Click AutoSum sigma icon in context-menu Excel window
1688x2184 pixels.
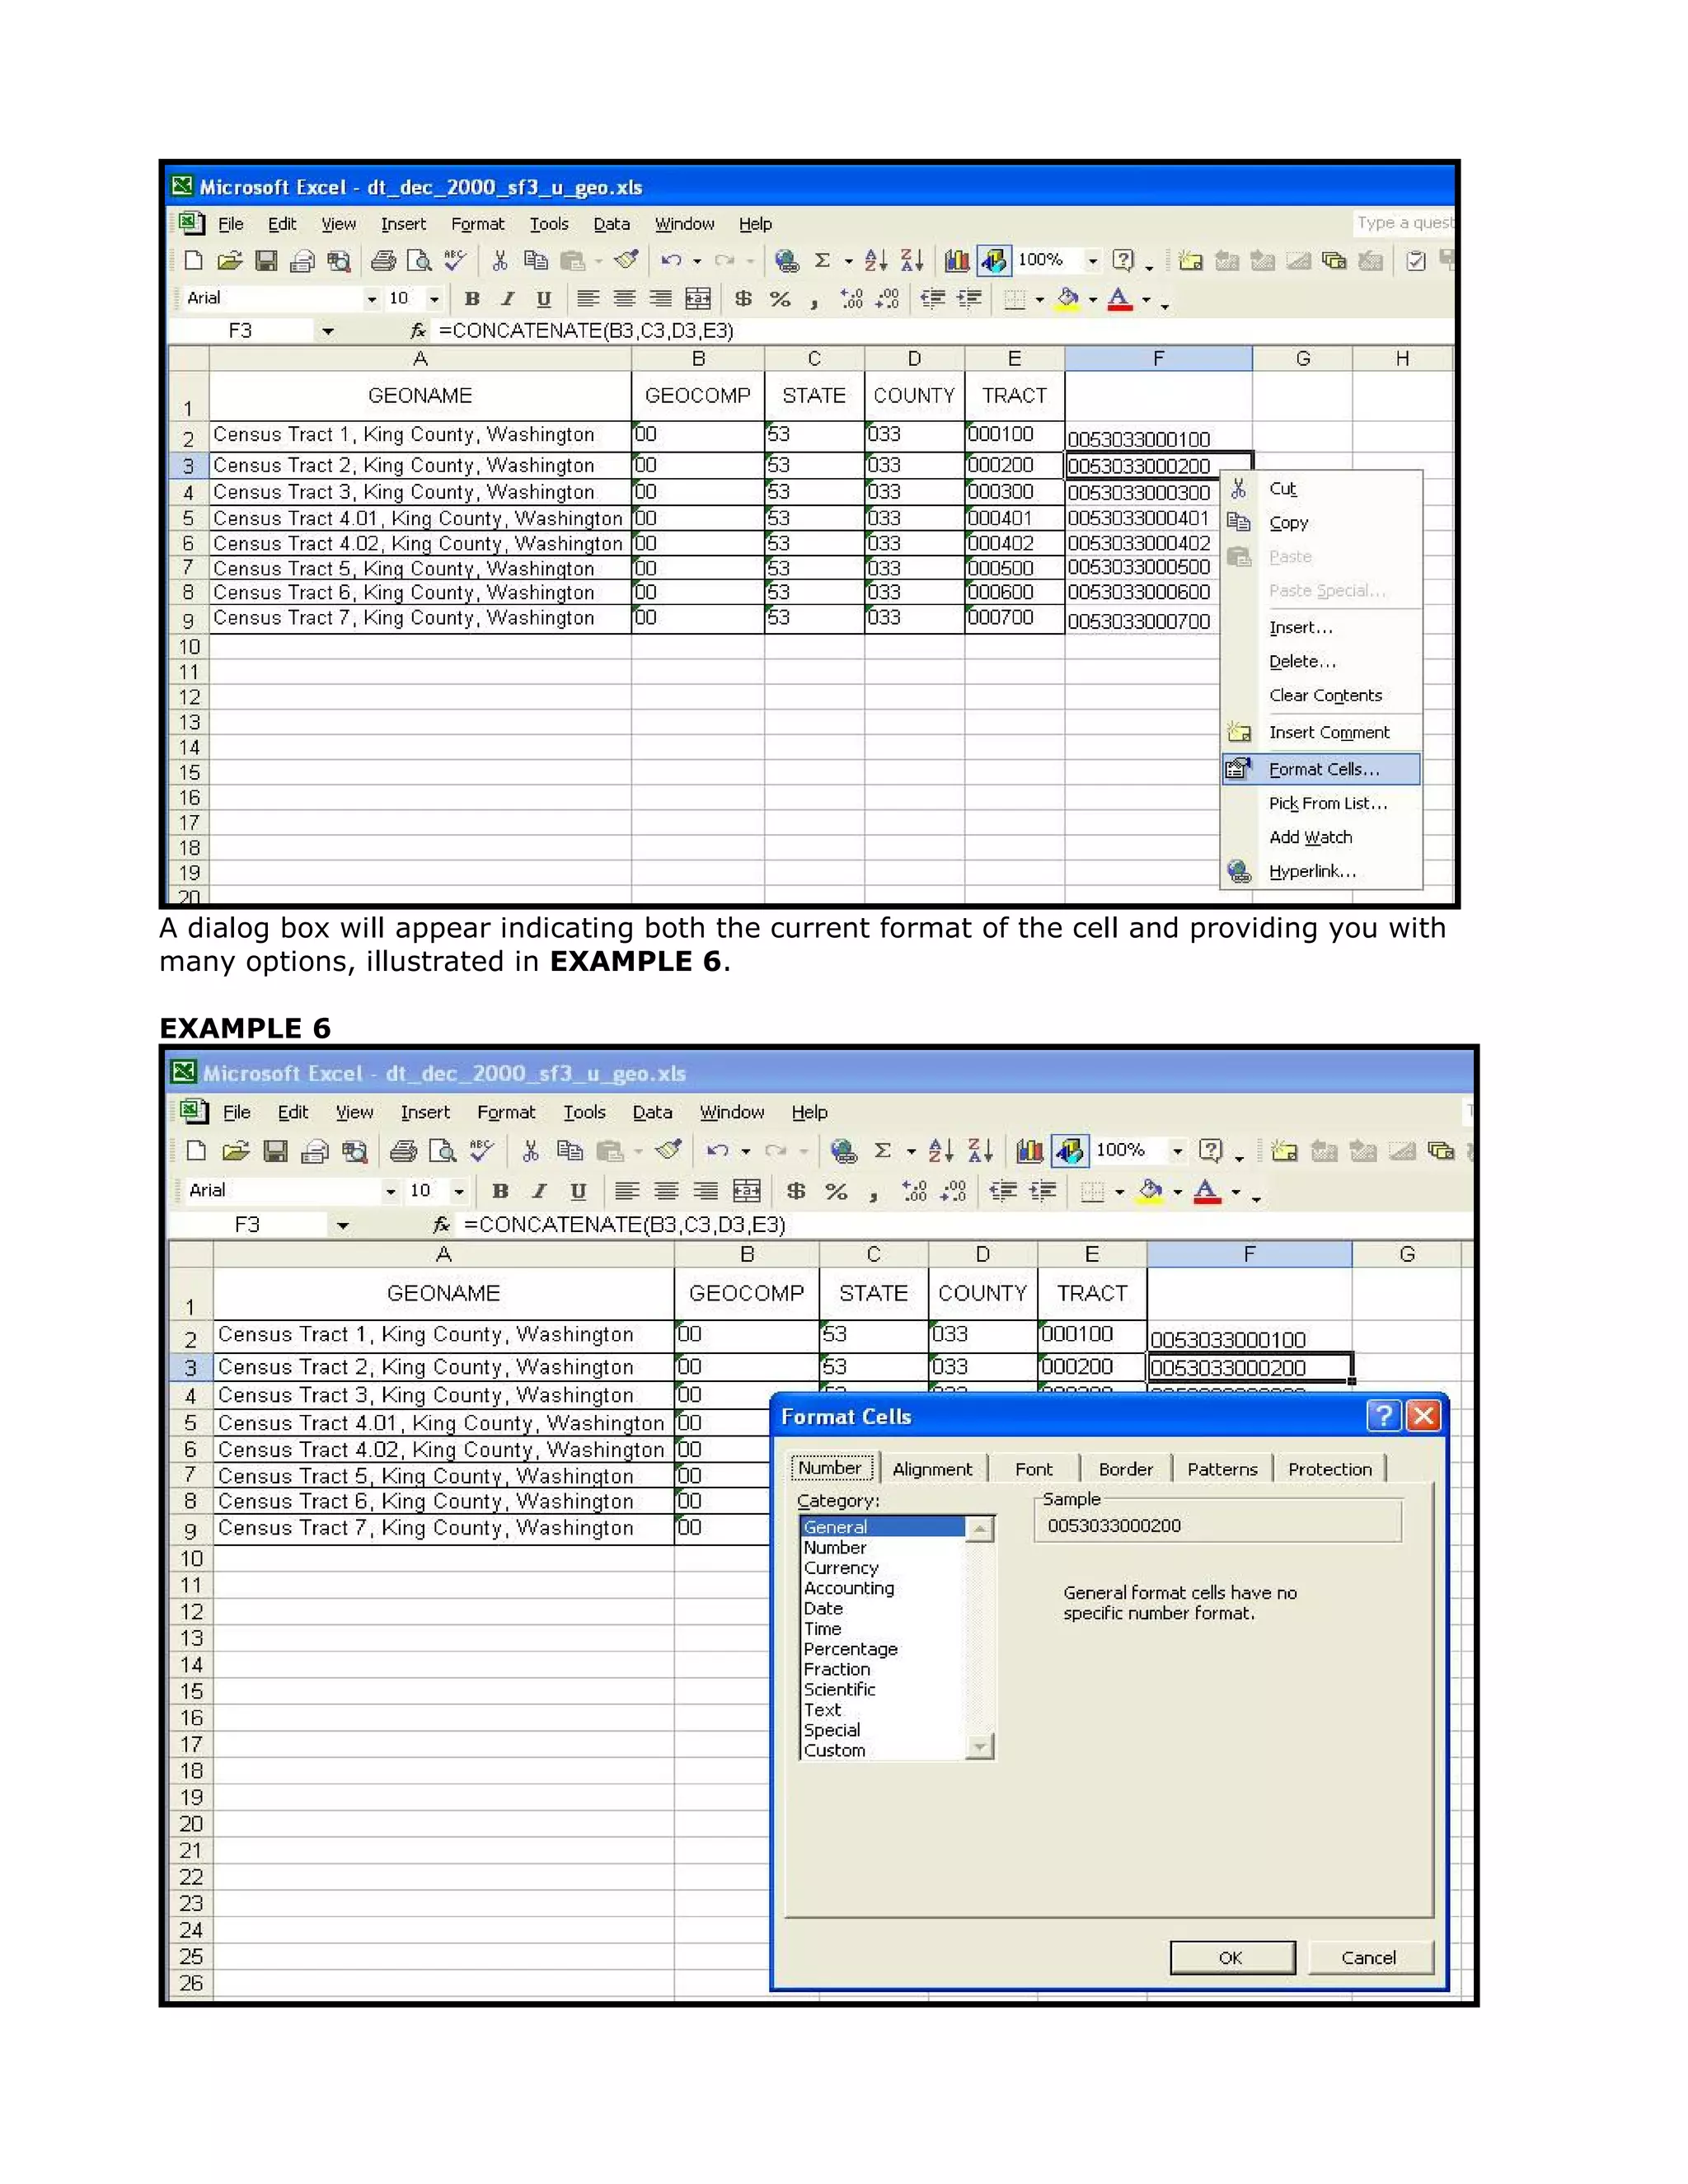(x=822, y=261)
